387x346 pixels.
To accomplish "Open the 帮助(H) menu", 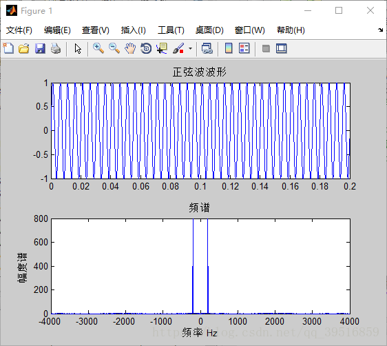I will click(x=291, y=30).
